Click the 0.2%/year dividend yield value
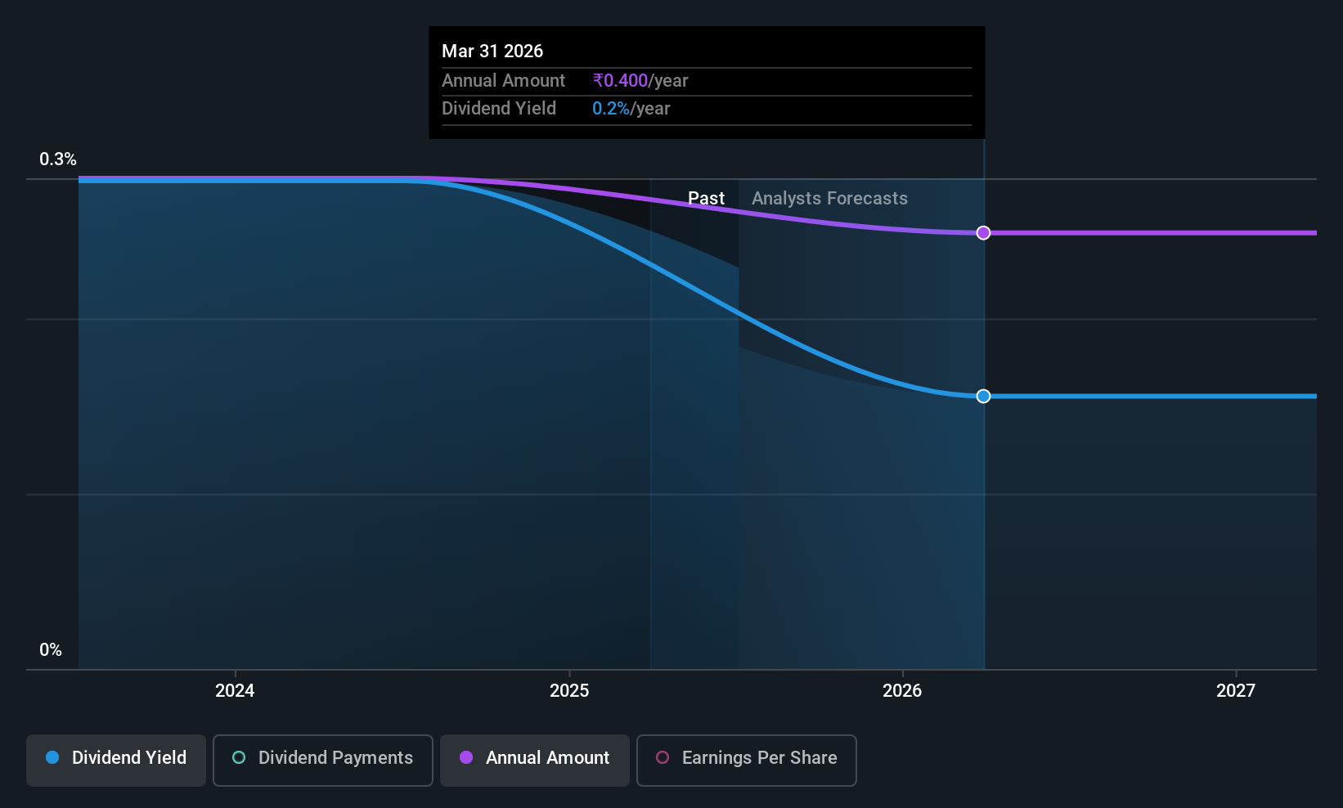The image size is (1343, 808). pyautogui.click(x=631, y=109)
